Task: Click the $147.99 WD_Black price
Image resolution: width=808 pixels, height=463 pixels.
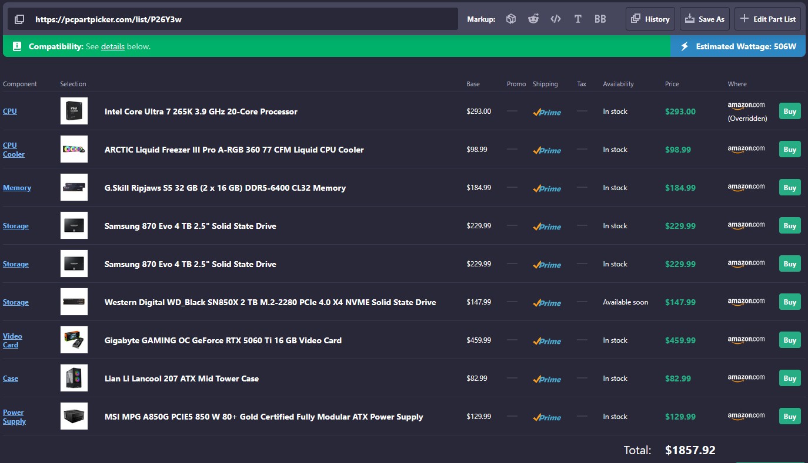Action: 680,302
